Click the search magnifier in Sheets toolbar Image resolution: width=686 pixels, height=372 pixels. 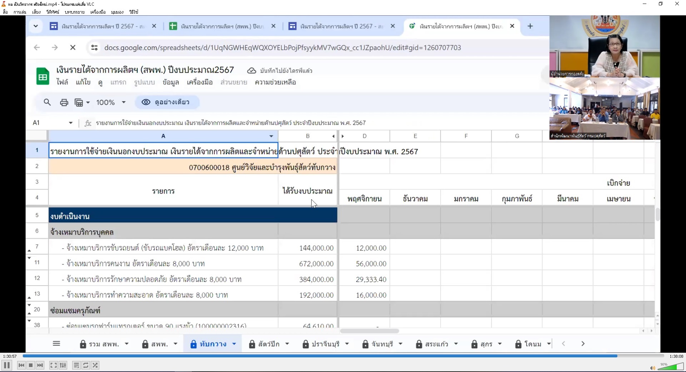click(47, 102)
